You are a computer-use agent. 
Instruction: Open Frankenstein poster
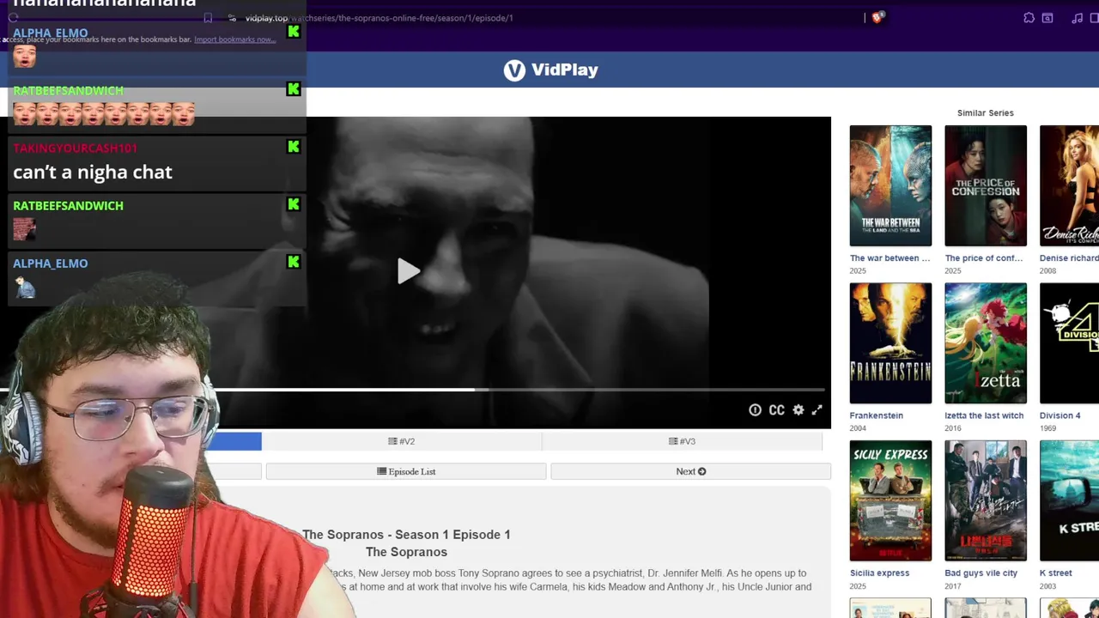(890, 343)
